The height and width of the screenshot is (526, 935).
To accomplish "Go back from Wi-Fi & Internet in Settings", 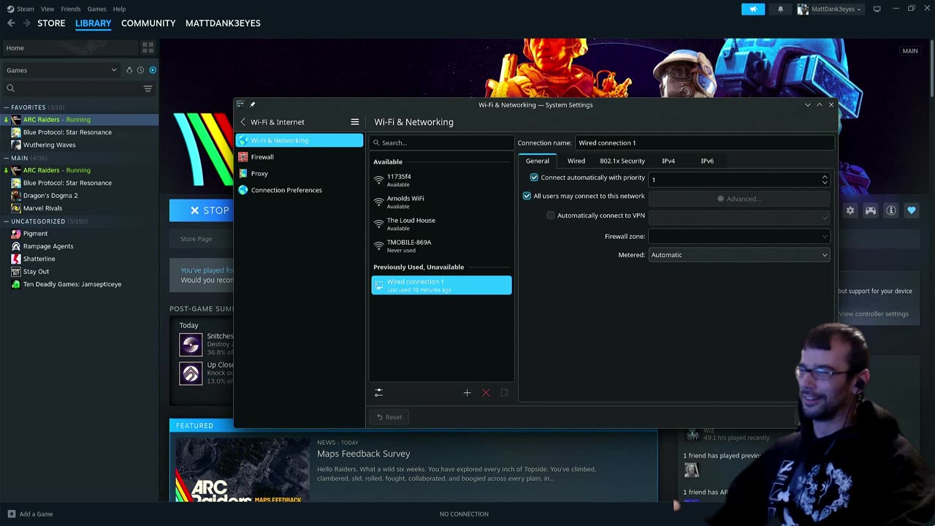I will tap(243, 122).
